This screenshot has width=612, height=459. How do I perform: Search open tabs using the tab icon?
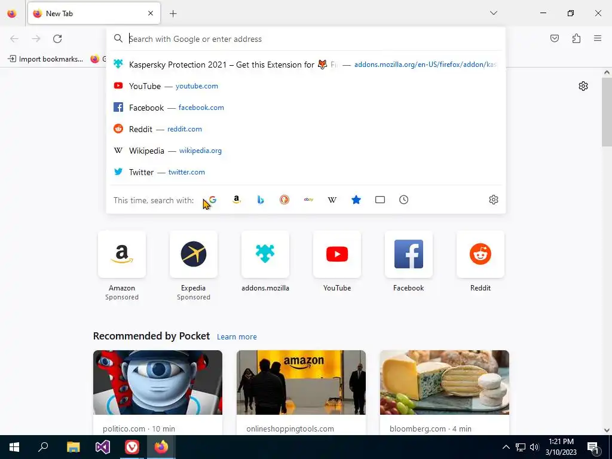coord(380,200)
